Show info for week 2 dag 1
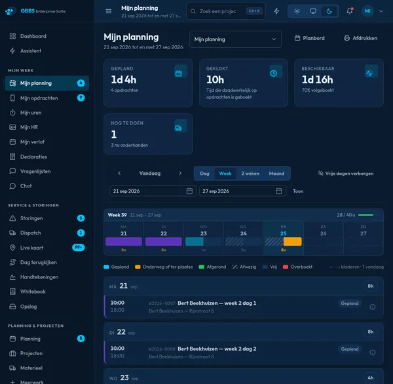 click(x=373, y=307)
